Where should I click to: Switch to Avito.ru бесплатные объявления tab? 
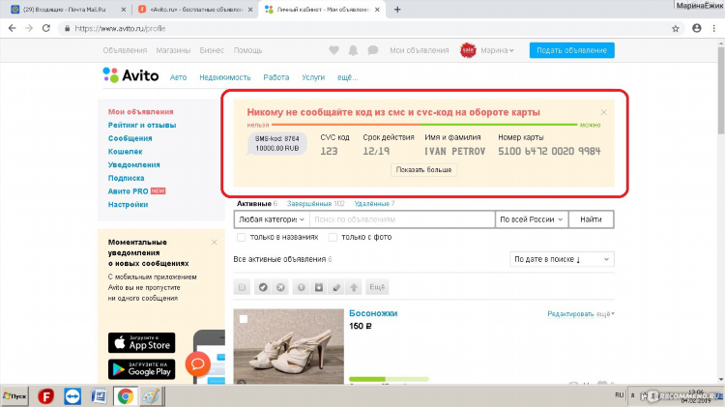(196, 10)
